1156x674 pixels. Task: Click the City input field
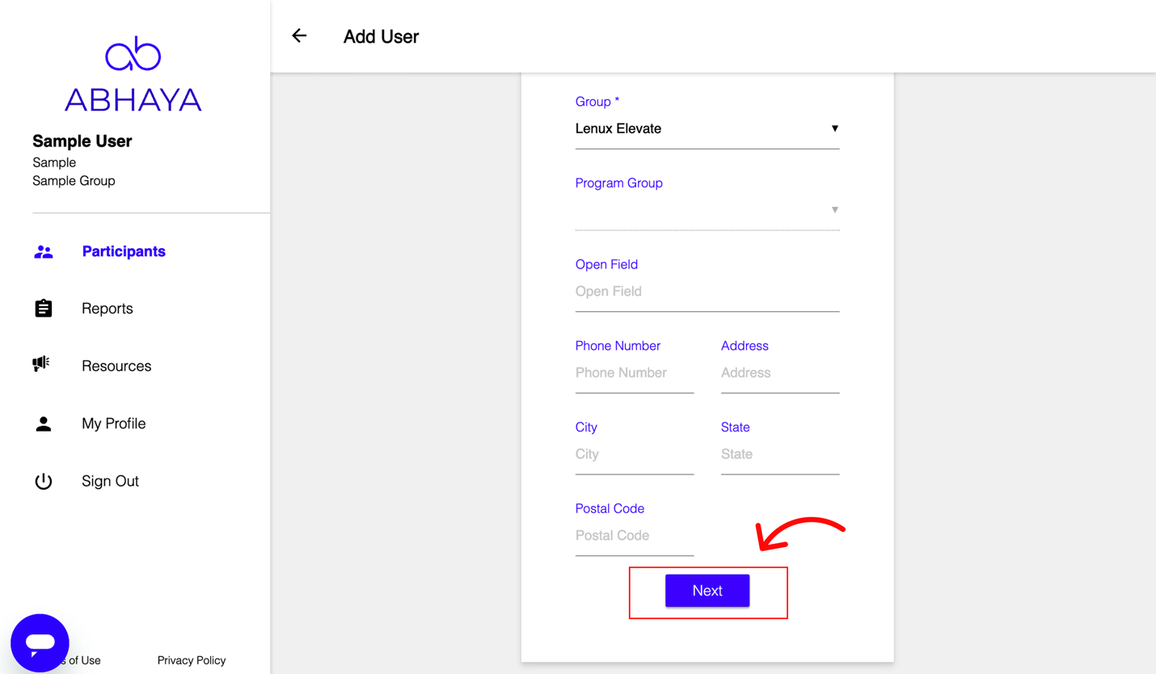click(x=635, y=454)
